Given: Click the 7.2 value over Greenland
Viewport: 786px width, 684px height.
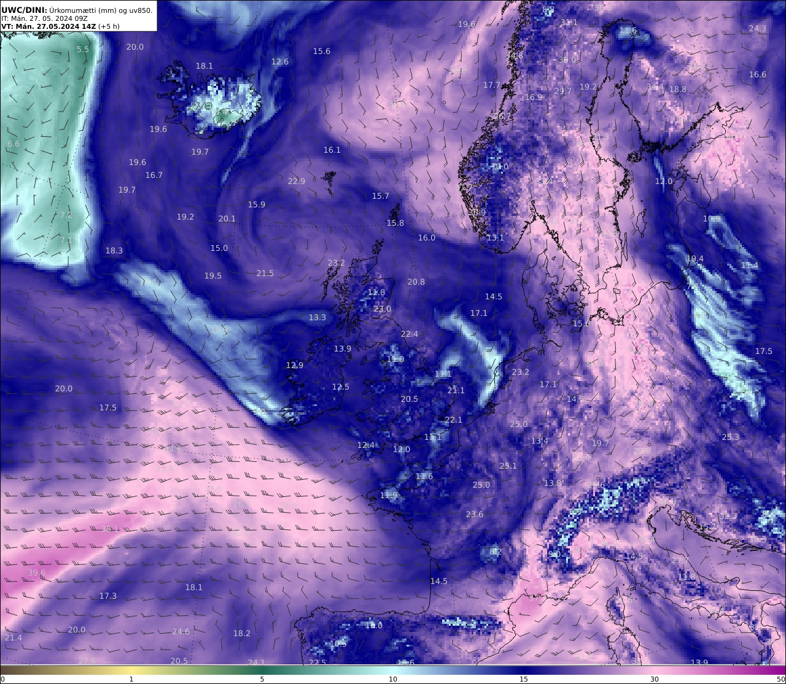Looking at the screenshot, I should [x=66, y=215].
